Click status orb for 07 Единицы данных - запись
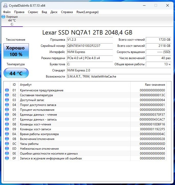 pos(7,119)
